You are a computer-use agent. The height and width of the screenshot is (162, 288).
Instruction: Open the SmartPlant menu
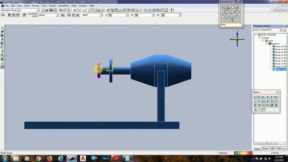coord(63,6)
